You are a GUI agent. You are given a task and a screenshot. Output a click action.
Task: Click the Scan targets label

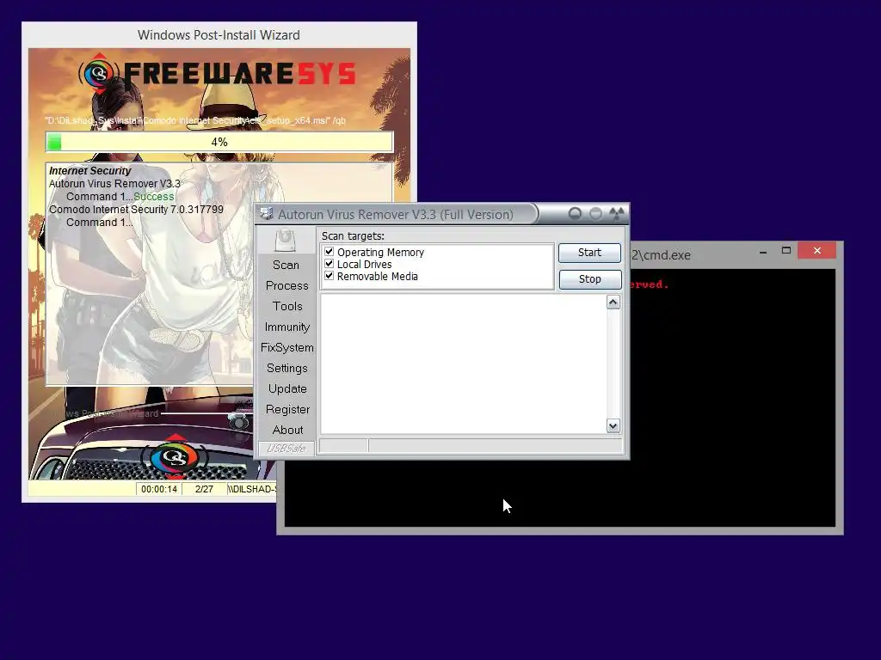pyautogui.click(x=353, y=235)
